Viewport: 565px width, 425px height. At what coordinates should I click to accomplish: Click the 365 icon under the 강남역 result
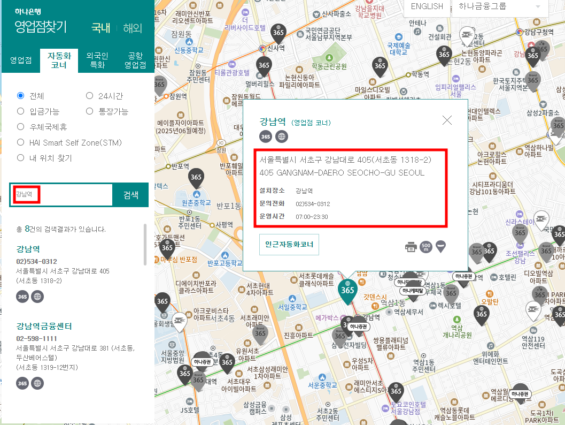(x=22, y=296)
